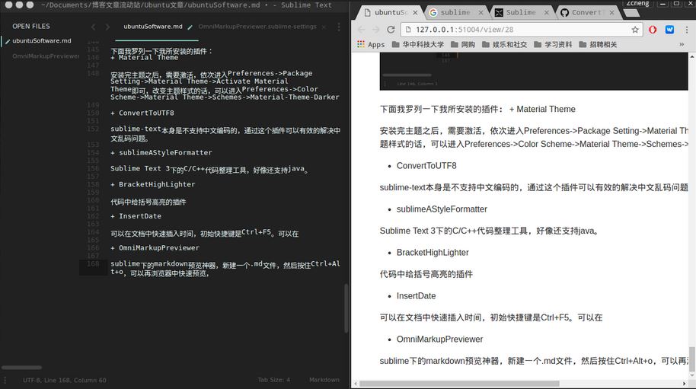Click the Opera extension icon
Image resolution: width=696 pixels, height=389 pixels.
653,30
